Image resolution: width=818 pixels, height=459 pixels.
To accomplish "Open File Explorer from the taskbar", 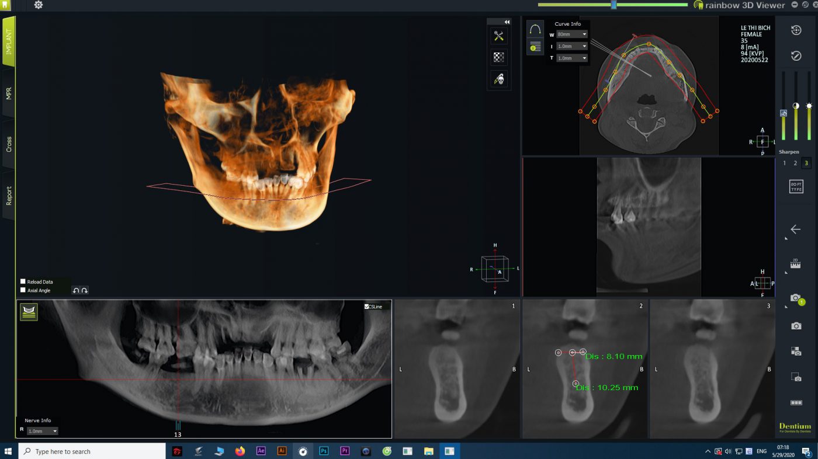I will pyautogui.click(x=428, y=451).
